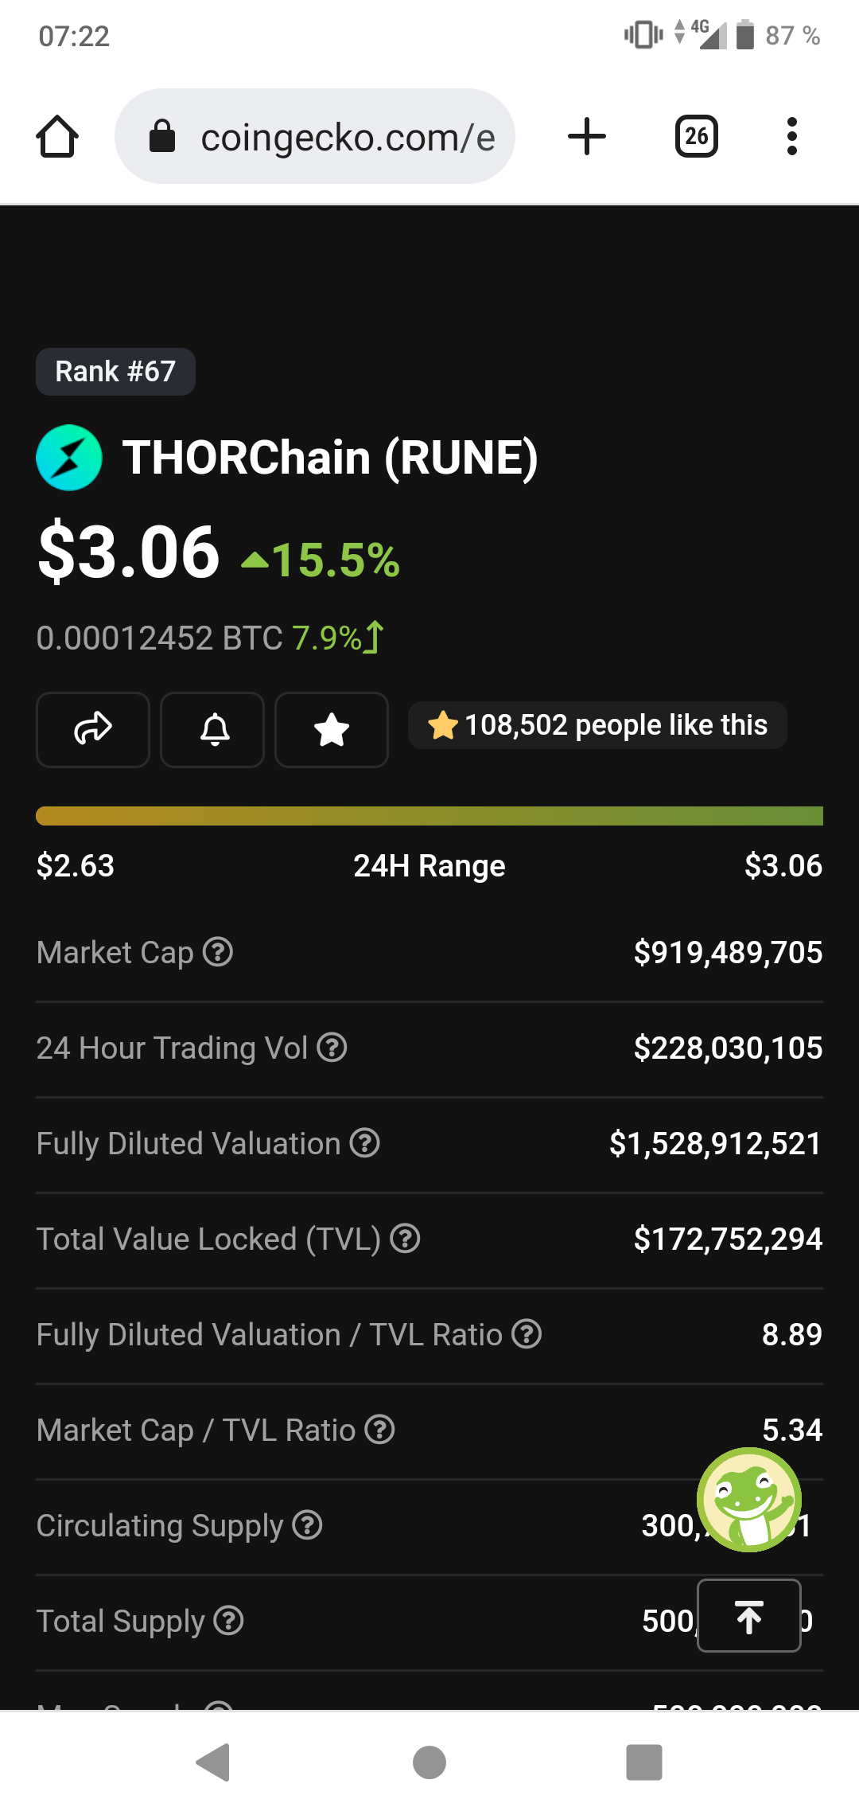
Task: Toggle BTC price conversion arrow icon
Action: coord(375,638)
